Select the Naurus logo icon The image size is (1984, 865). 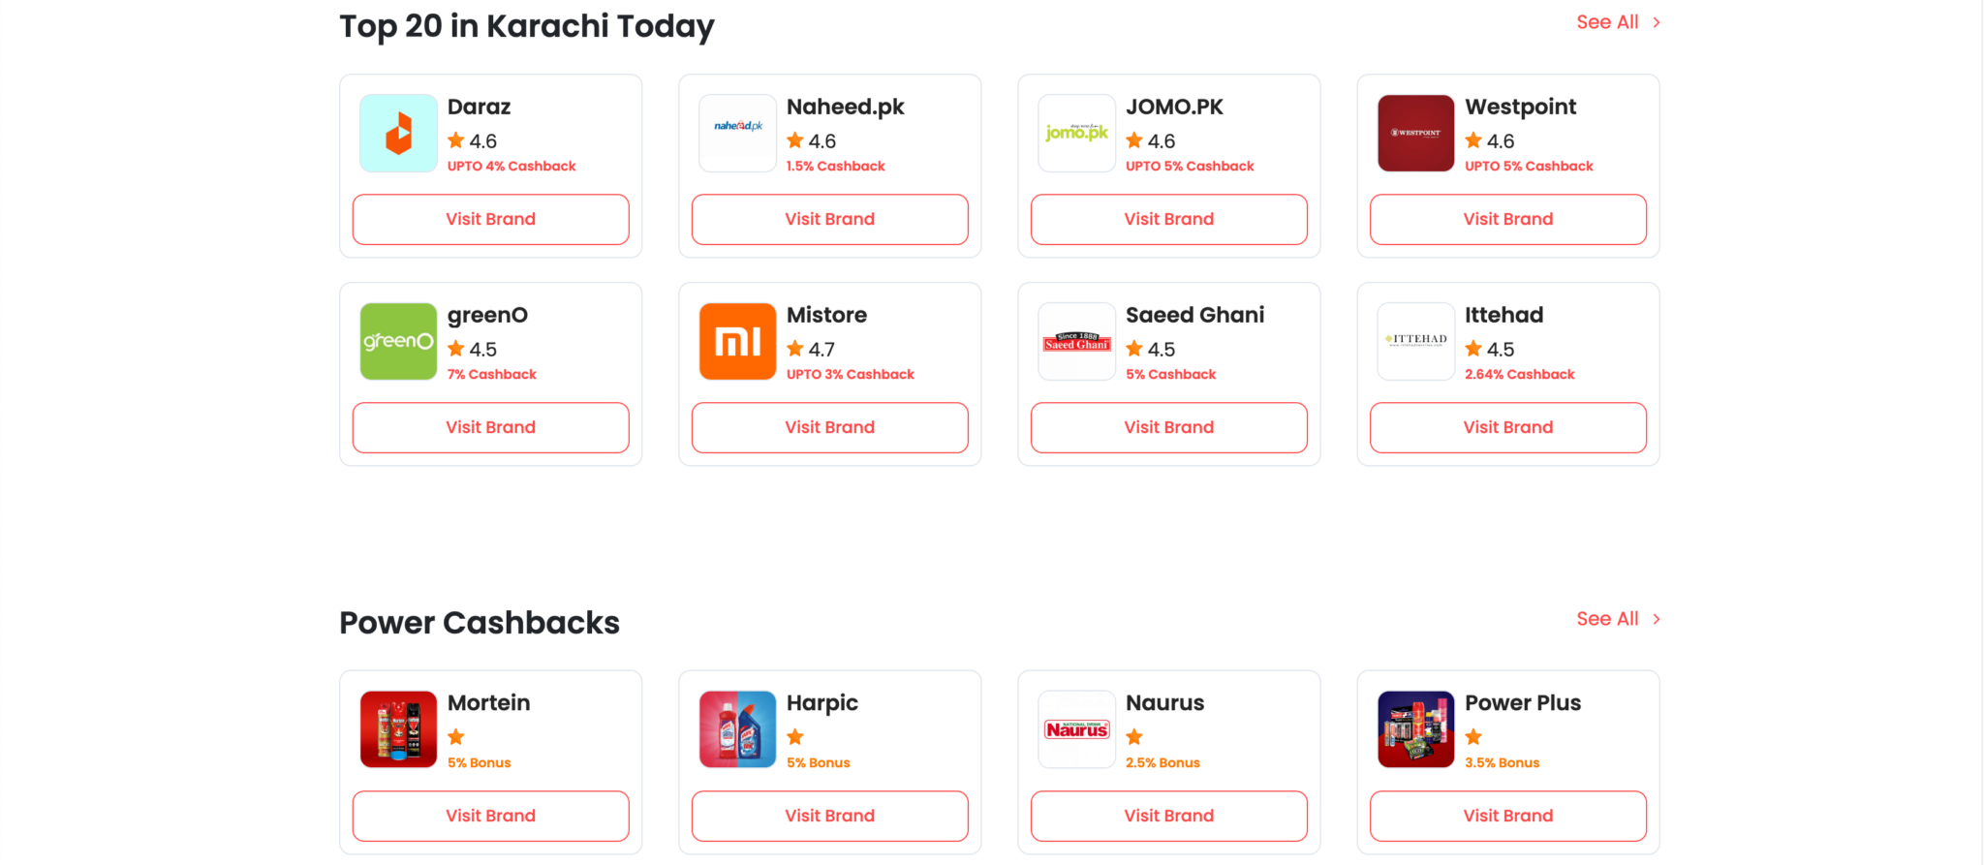point(1076,729)
